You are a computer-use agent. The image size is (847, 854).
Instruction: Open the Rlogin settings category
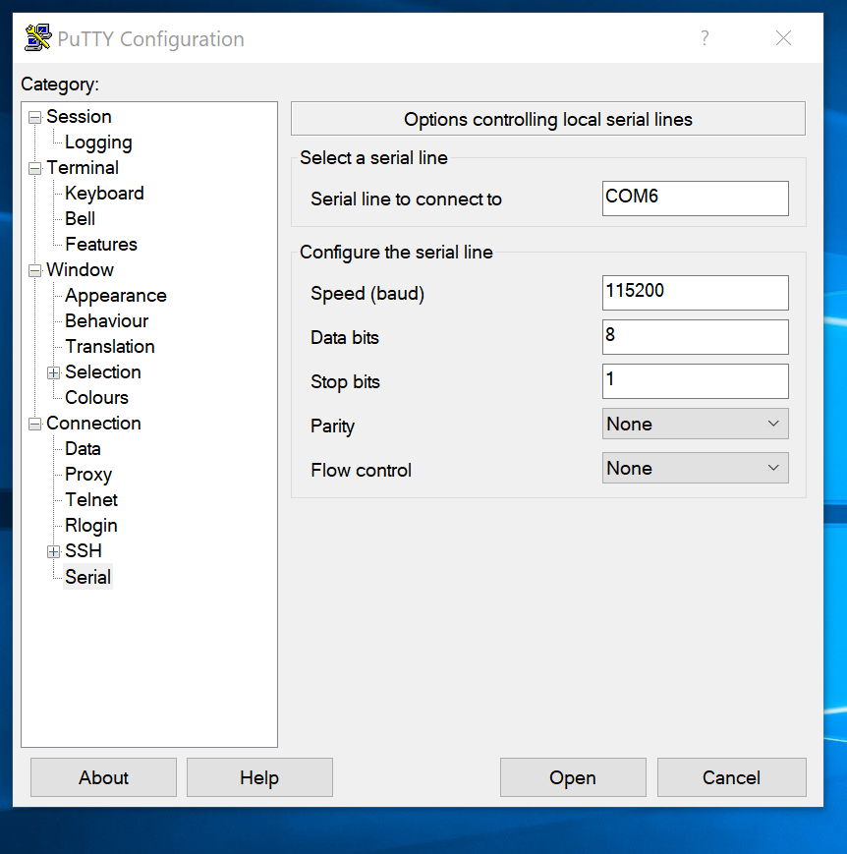(x=91, y=526)
